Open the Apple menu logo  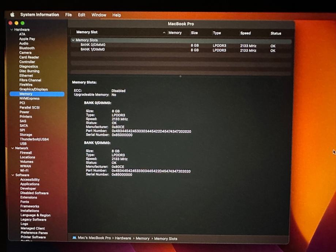(12, 15)
